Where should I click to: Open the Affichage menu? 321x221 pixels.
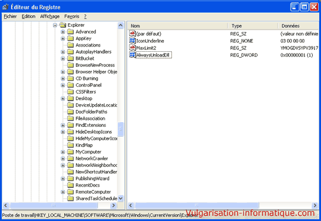(50, 16)
